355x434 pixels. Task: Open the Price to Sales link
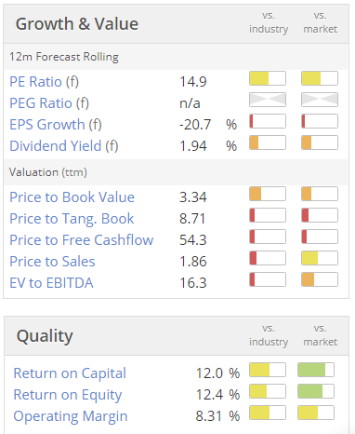(x=52, y=262)
